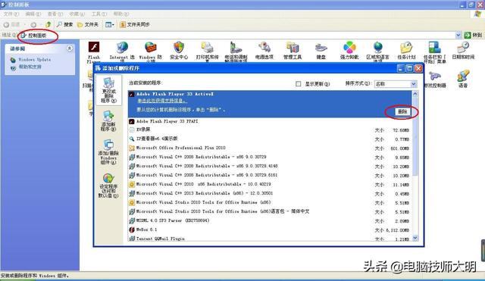Select Visual C++ 2013 Redistributable (x86) row
Image resolution: width=485 pixels, height=281 pixels.
(x=270, y=193)
